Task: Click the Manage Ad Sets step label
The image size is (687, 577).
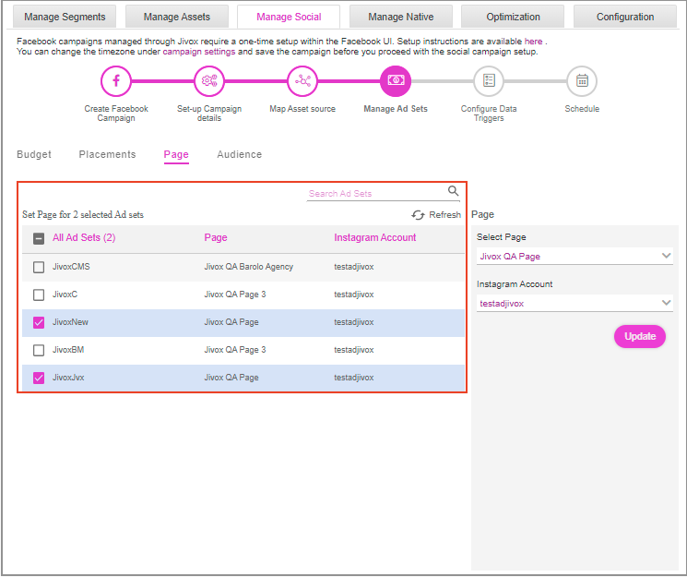Action: tap(396, 109)
